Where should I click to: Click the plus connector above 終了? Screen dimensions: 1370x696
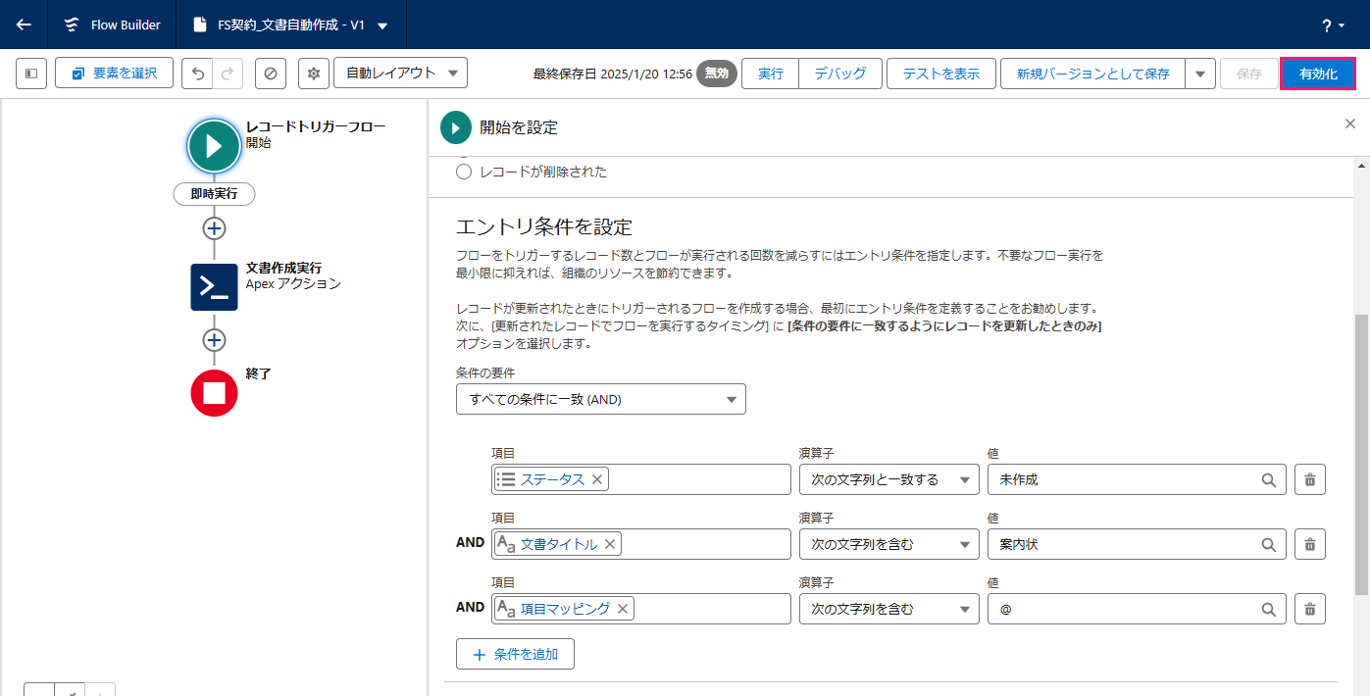point(214,340)
